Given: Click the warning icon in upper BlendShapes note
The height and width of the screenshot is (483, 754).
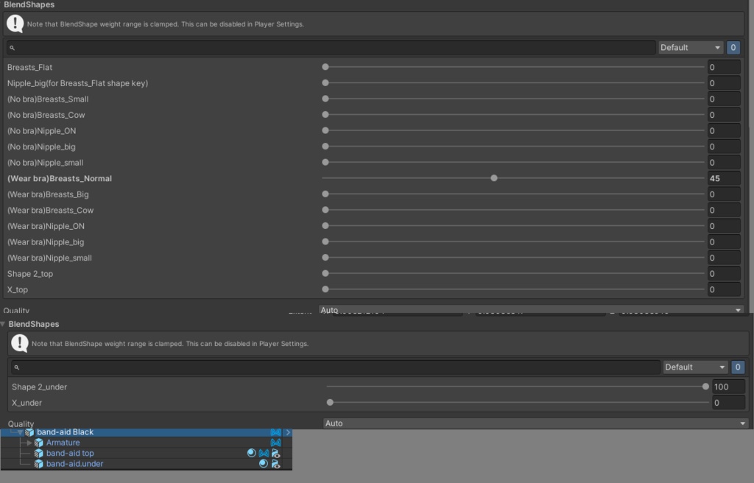Looking at the screenshot, I should [15, 24].
